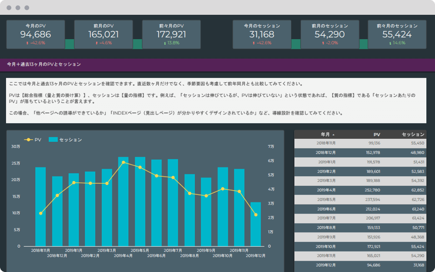Click the PV line peak point at 2019年4月
The width and height of the screenshot is (435, 272).
[x=124, y=162]
